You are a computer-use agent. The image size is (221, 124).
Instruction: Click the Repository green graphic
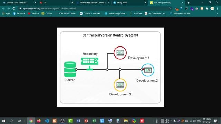[90, 63]
